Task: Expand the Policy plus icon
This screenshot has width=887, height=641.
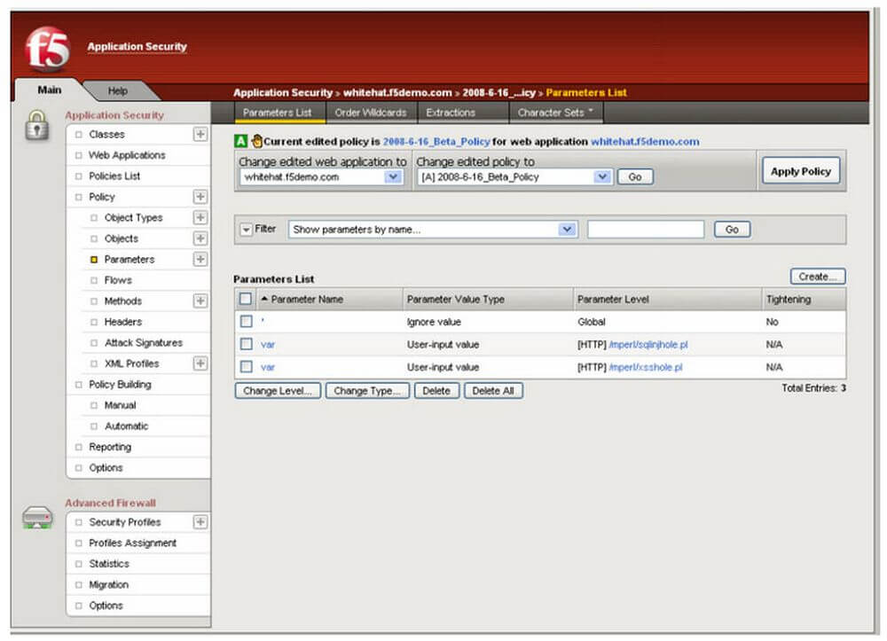Action: (x=200, y=197)
